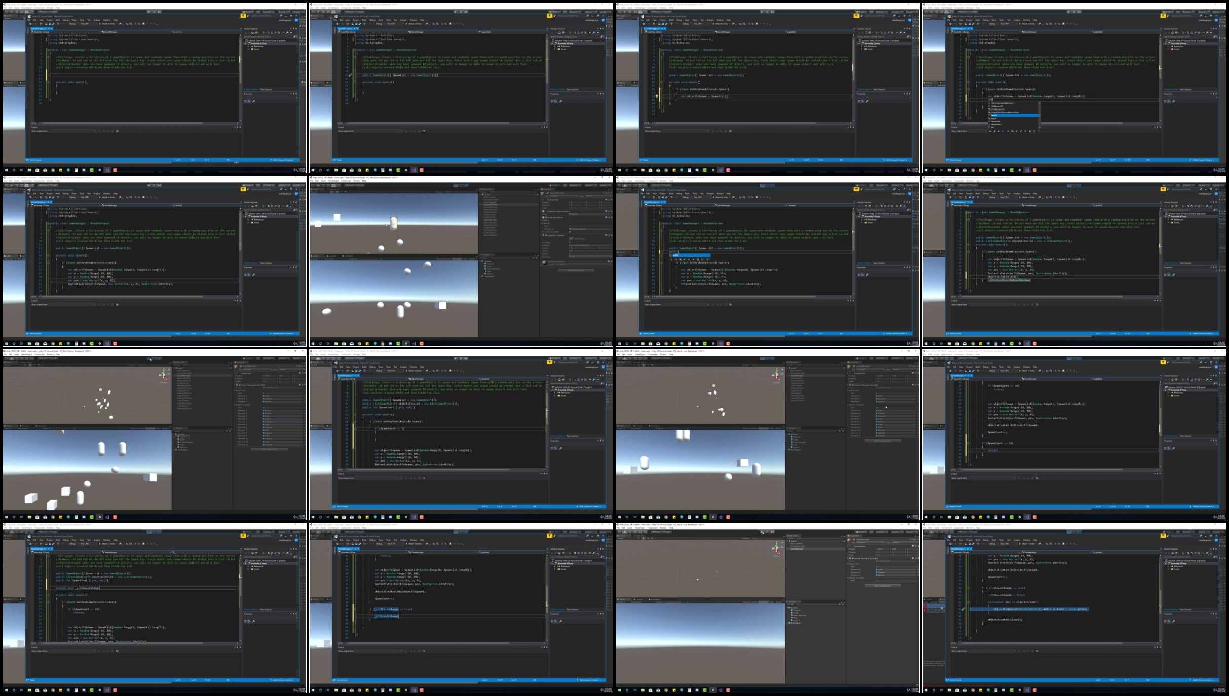
Task: Click Unity play button in selected-capsule frame
Action: click(455, 185)
